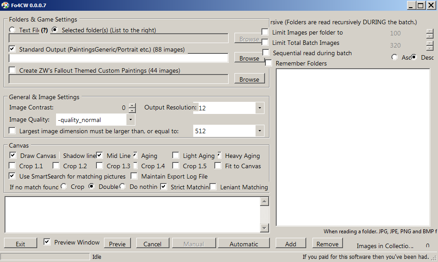Click the Add folder button
The image size is (438, 262).
coord(291,244)
